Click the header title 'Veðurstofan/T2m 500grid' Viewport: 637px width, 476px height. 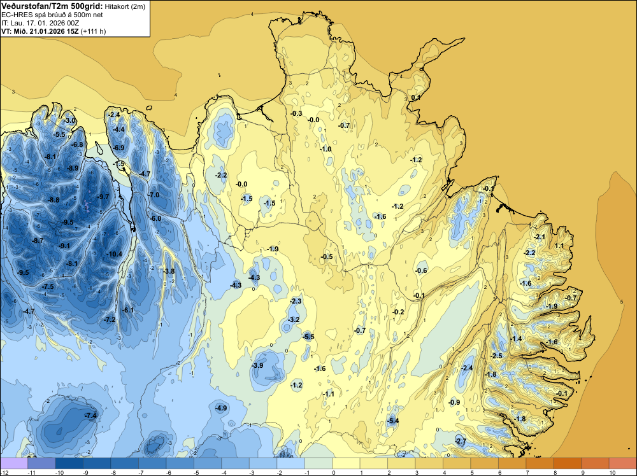click(51, 6)
